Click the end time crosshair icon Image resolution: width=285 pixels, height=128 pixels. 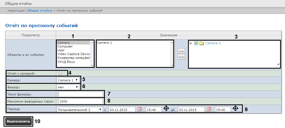[x=235, y=109]
